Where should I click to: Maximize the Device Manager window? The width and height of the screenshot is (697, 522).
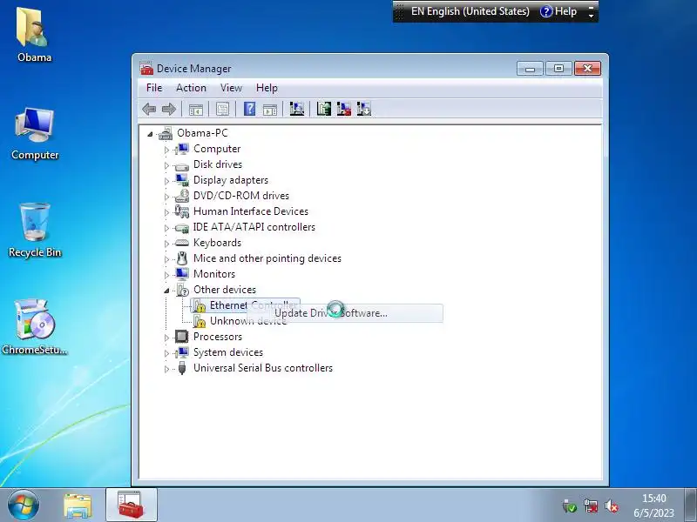point(558,69)
